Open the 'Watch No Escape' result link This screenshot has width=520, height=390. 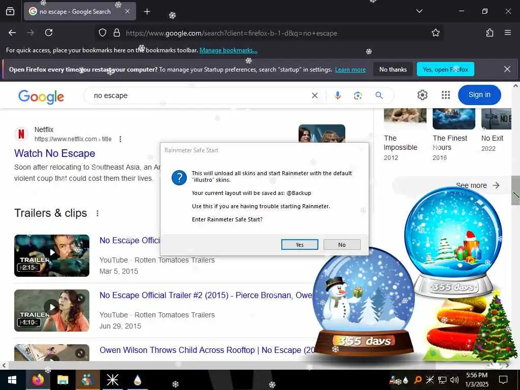point(55,153)
